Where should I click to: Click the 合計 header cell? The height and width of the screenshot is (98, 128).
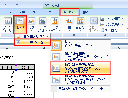[x=26, y=67]
